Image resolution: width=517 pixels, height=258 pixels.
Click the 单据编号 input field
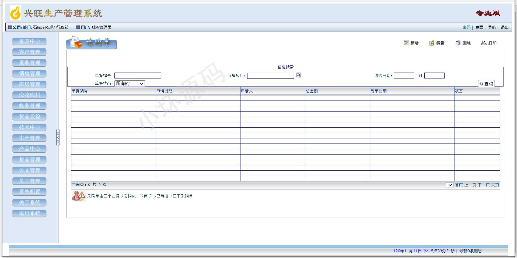click(x=138, y=76)
